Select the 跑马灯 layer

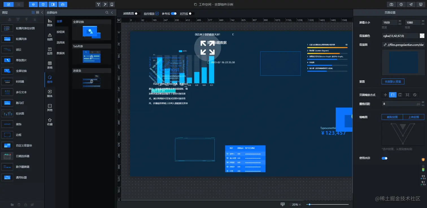pyautogui.click(x=22, y=103)
